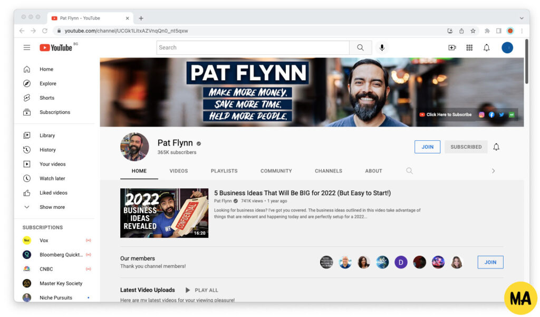Click the purple D member avatar
This screenshot has height=317, width=540.
[401, 262]
